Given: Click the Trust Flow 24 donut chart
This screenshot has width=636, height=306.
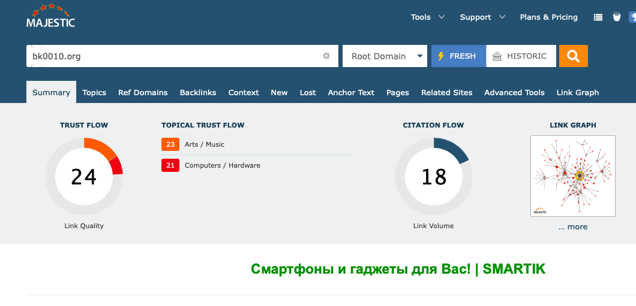Looking at the screenshot, I should click(x=84, y=177).
